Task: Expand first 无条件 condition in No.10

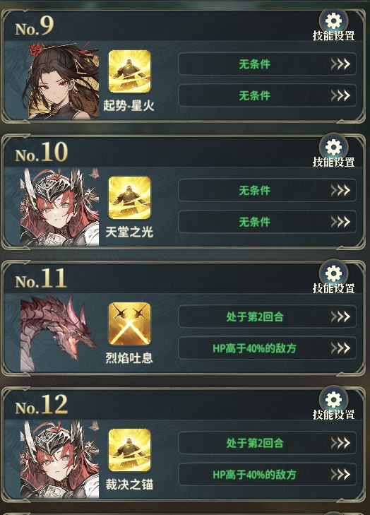Action: pos(267,190)
